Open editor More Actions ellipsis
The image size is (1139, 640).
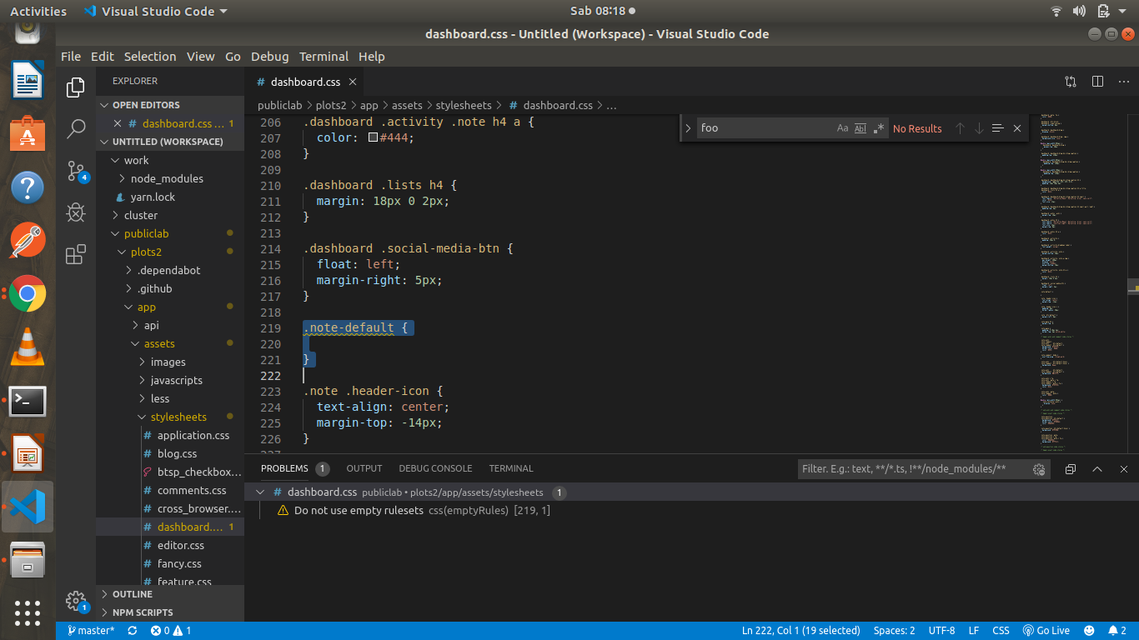pos(1122,82)
